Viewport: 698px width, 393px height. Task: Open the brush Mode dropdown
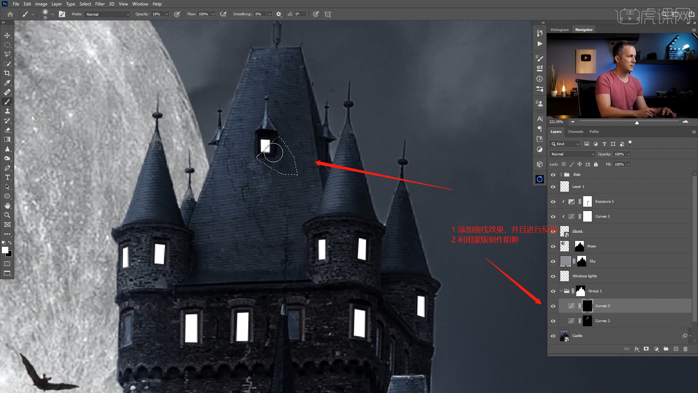click(x=107, y=14)
